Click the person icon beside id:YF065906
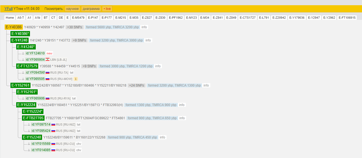The height and width of the screenshot is (158, 362). coord(23,99)
